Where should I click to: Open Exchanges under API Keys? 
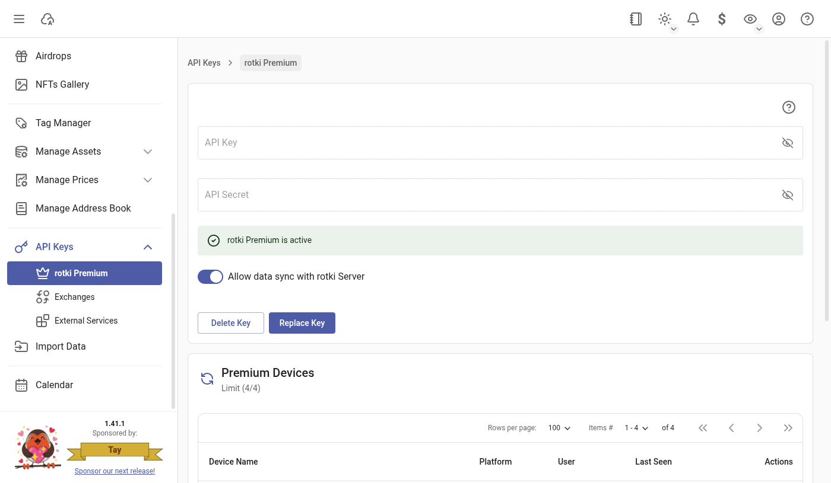click(74, 297)
